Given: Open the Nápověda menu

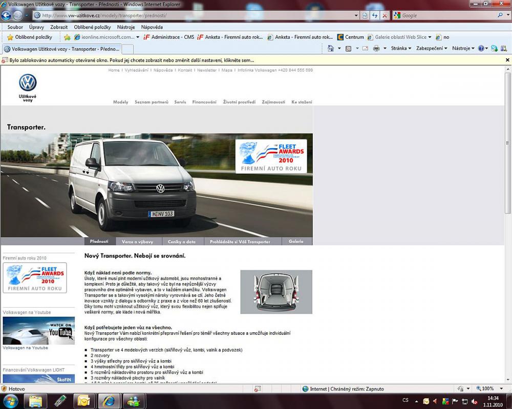Looking at the screenshot, I should [x=152, y=27].
